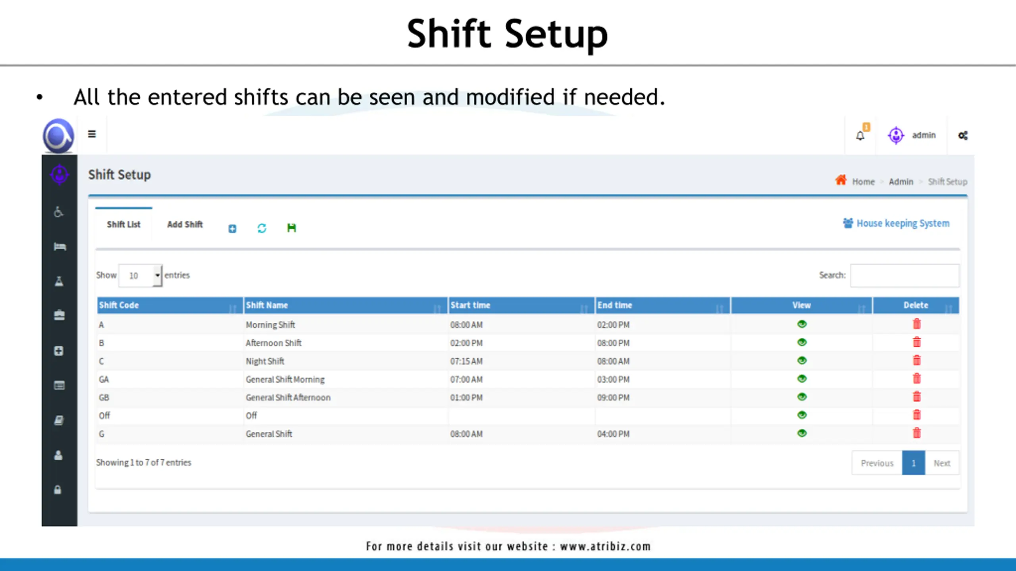
Task: Delete the General Shift Morning row
Action: (x=916, y=378)
